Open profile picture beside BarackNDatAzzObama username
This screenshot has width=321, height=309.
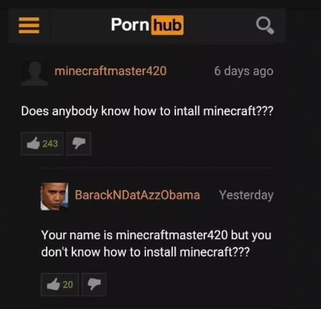pos(54,196)
